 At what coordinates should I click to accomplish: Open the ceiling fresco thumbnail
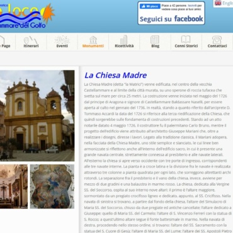(x=52, y=186)
